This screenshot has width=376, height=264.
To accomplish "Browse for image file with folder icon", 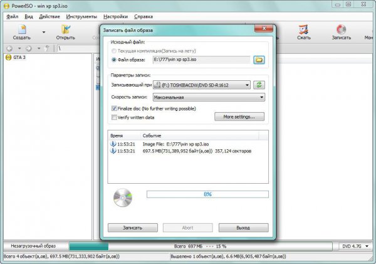I will pyautogui.click(x=259, y=60).
